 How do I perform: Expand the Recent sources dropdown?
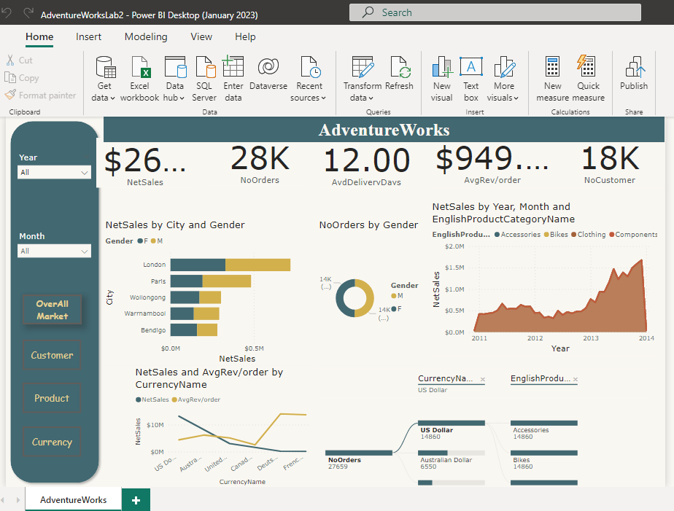coord(309,98)
